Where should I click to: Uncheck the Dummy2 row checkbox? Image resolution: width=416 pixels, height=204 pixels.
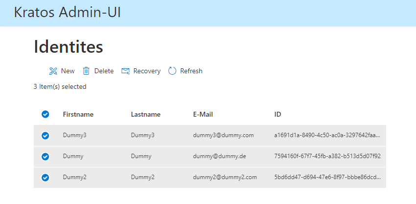[x=46, y=178]
